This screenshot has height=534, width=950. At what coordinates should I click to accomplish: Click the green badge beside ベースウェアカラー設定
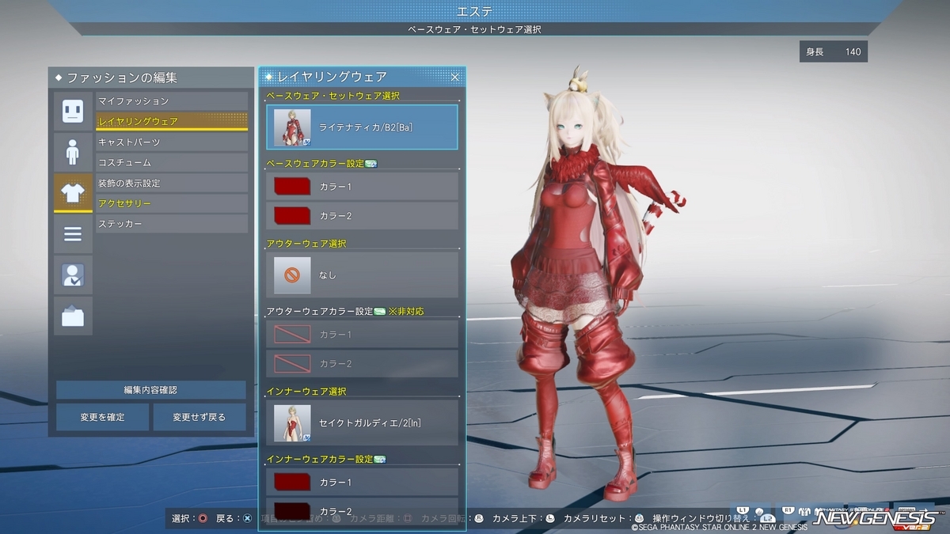click(x=370, y=164)
